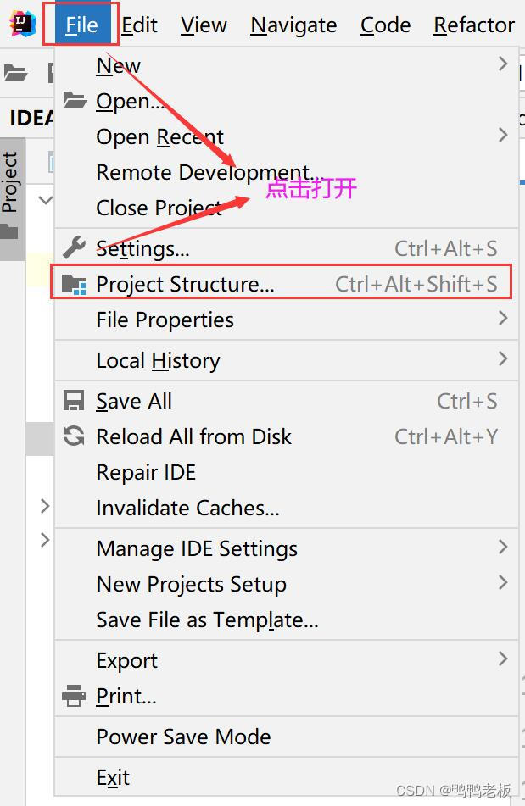Click the printer icon next to Print
525x806 pixels.
point(75,695)
